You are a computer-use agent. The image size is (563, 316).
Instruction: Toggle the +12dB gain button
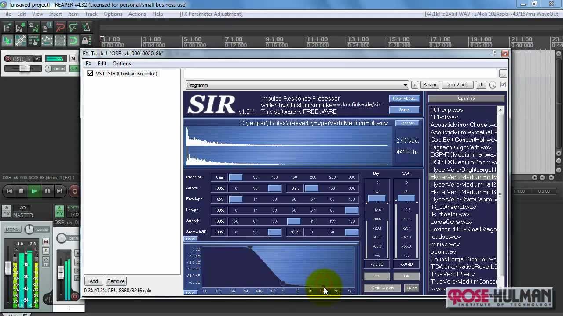point(412,288)
